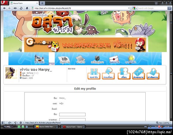Open the Google search engine selector

coord(135,8)
